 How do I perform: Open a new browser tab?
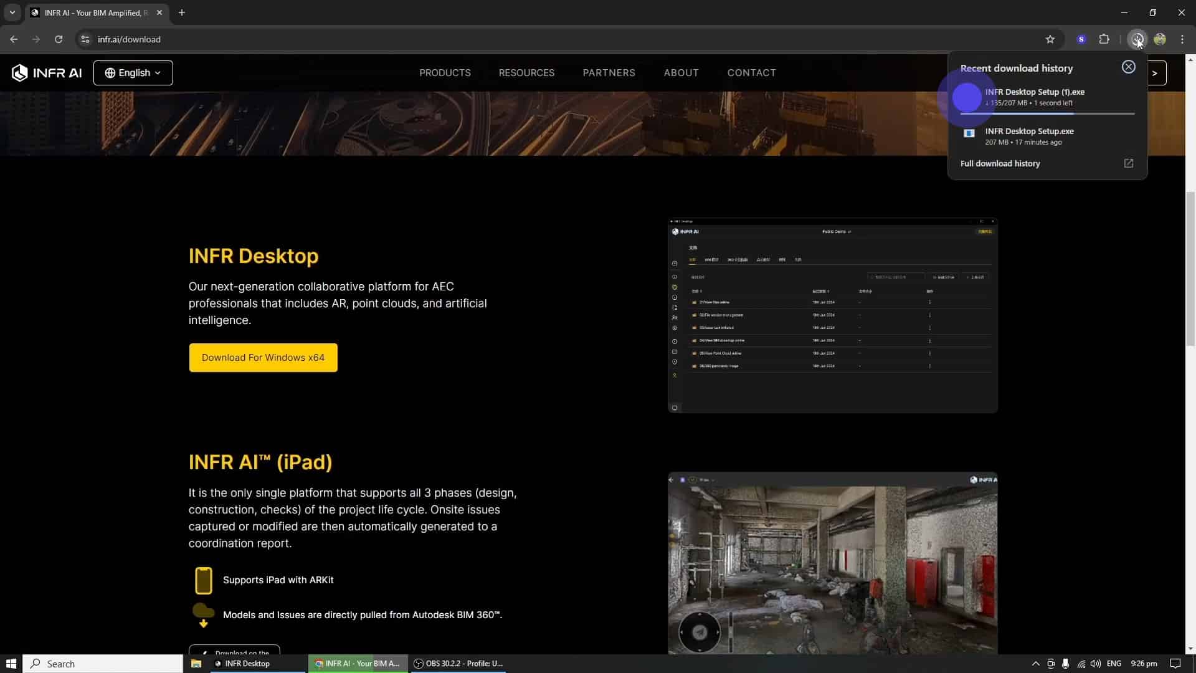click(x=181, y=12)
